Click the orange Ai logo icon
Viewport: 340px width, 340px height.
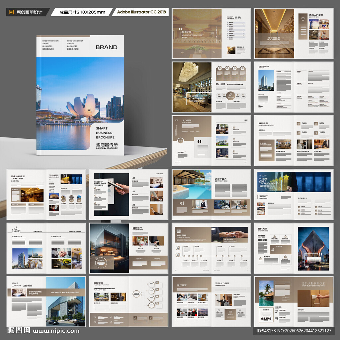tap(11, 12)
